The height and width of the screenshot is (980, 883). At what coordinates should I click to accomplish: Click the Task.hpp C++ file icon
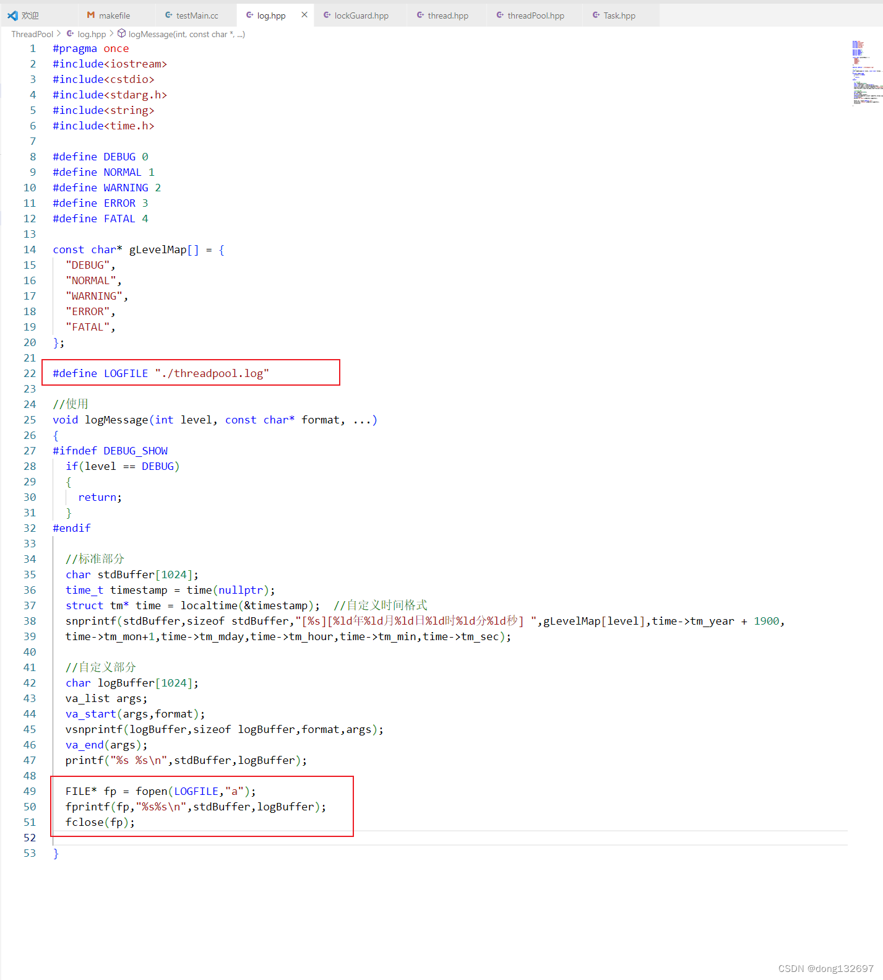(x=596, y=15)
